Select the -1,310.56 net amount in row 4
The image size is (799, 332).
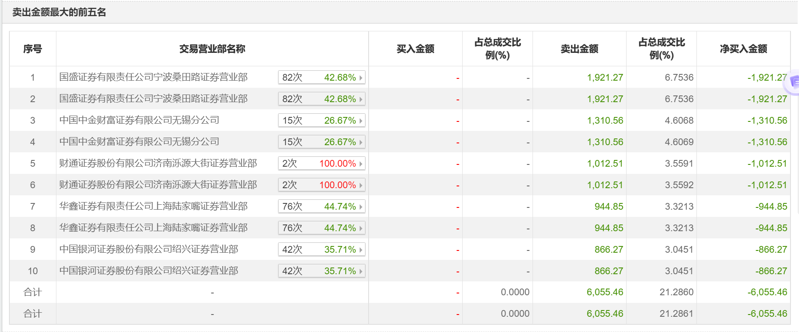[x=767, y=142]
